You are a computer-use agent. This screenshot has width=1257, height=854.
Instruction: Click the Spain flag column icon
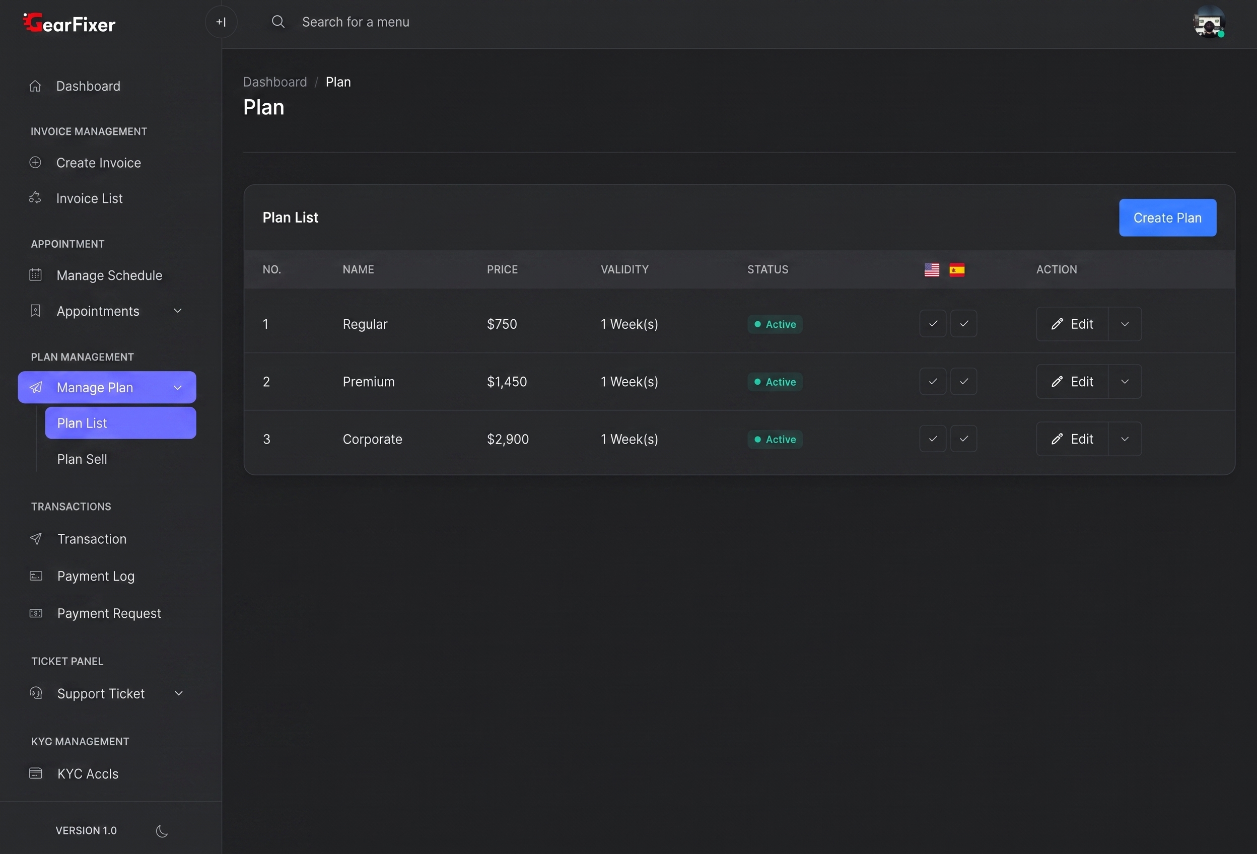(957, 269)
